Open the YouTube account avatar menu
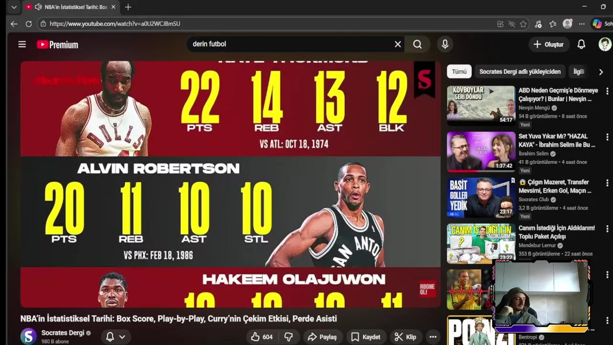The image size is (613, 345). 605,44
